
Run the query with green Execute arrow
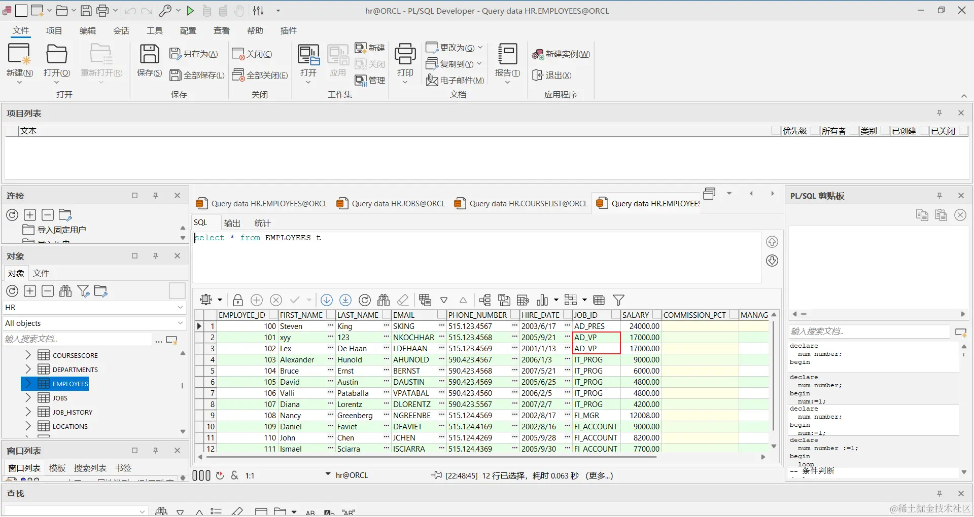[190, 11]
